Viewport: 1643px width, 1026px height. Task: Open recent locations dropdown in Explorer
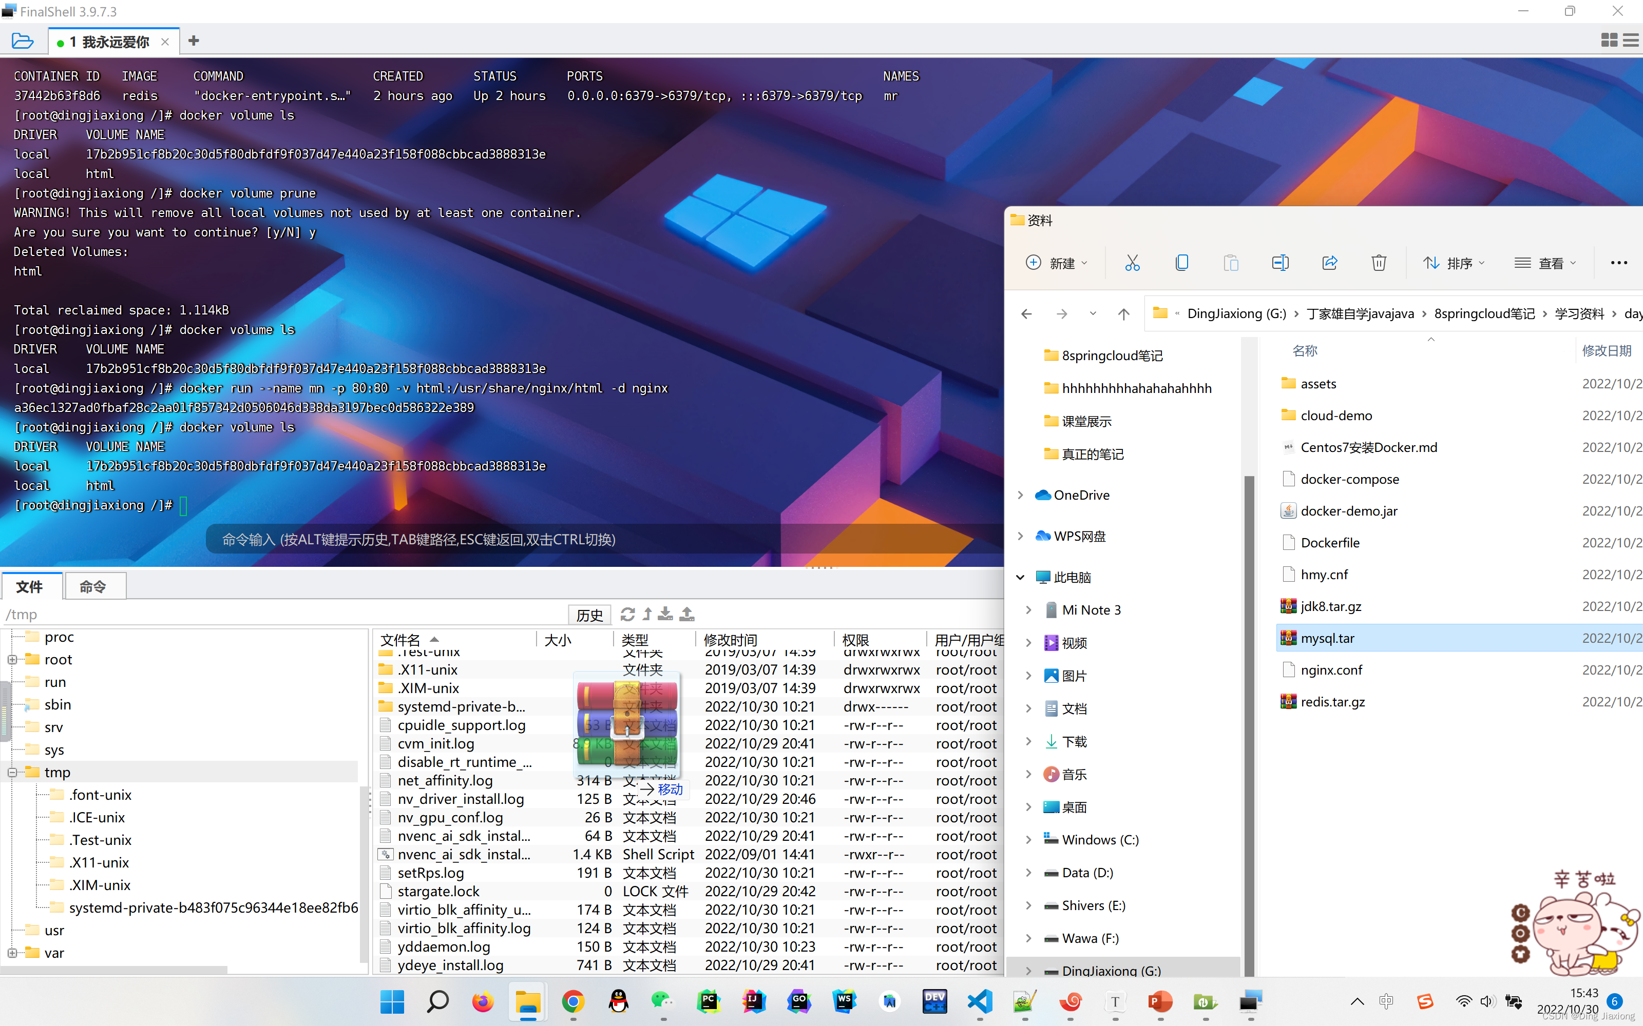pos(1093,313)
